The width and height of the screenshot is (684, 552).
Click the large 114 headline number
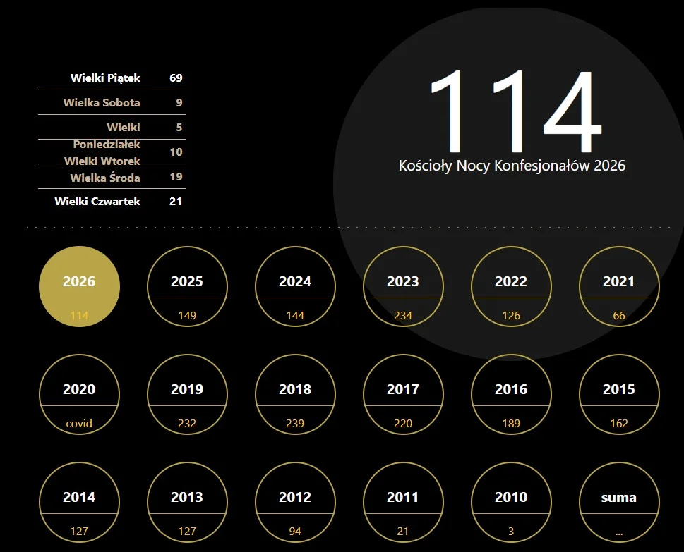point(516,111)
